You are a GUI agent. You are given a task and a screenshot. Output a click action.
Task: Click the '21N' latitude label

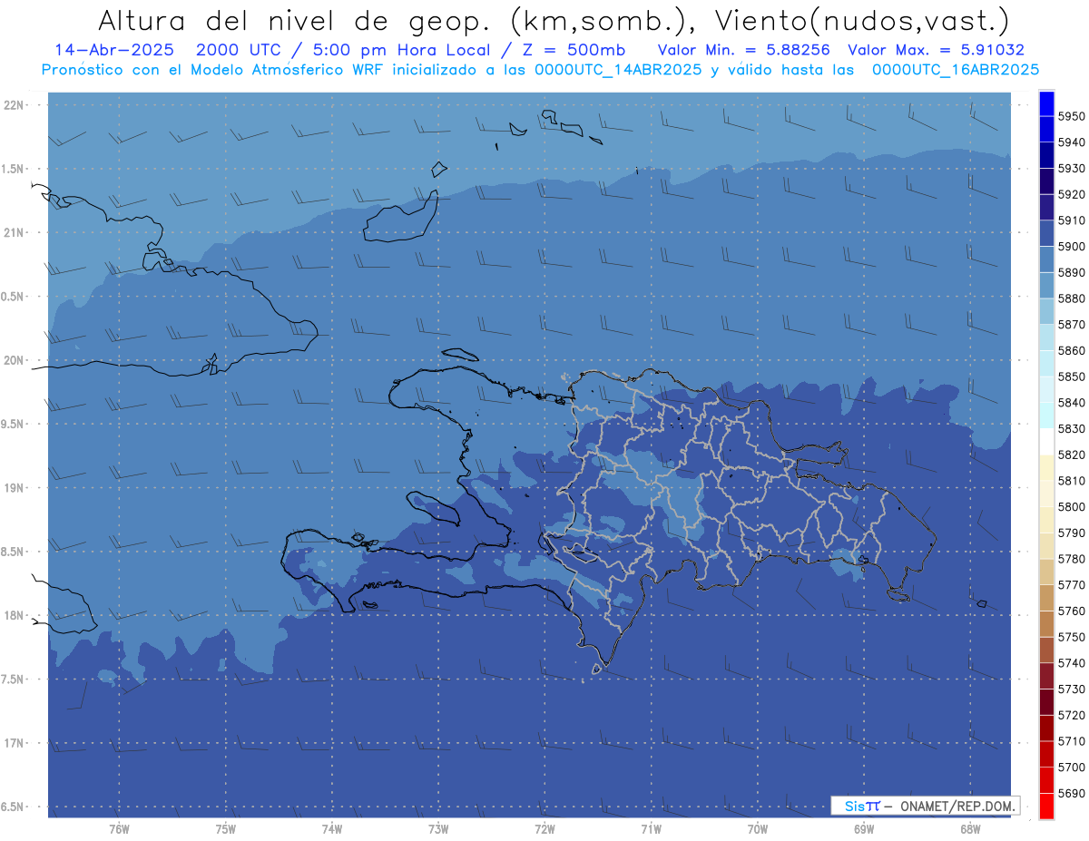click(x=15, y=233)
